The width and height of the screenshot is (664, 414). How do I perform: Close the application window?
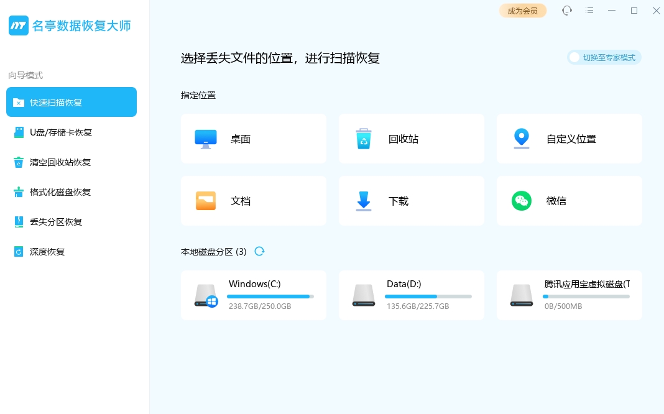pos(657,11)
